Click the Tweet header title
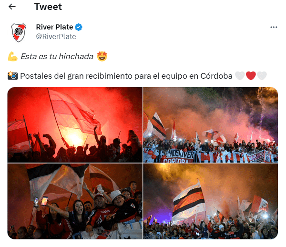This screenshot has height=247, width=286. (x=48, y=7)
